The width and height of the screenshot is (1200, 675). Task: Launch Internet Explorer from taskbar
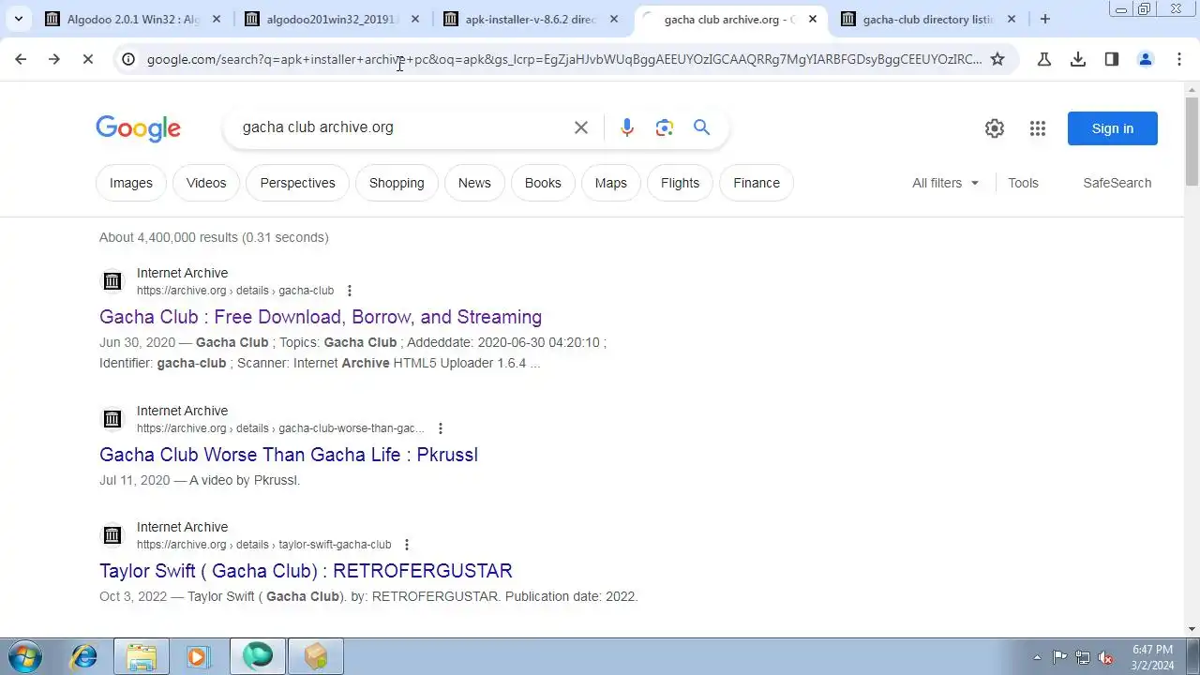pyautogui.click(x=84, y=656)
